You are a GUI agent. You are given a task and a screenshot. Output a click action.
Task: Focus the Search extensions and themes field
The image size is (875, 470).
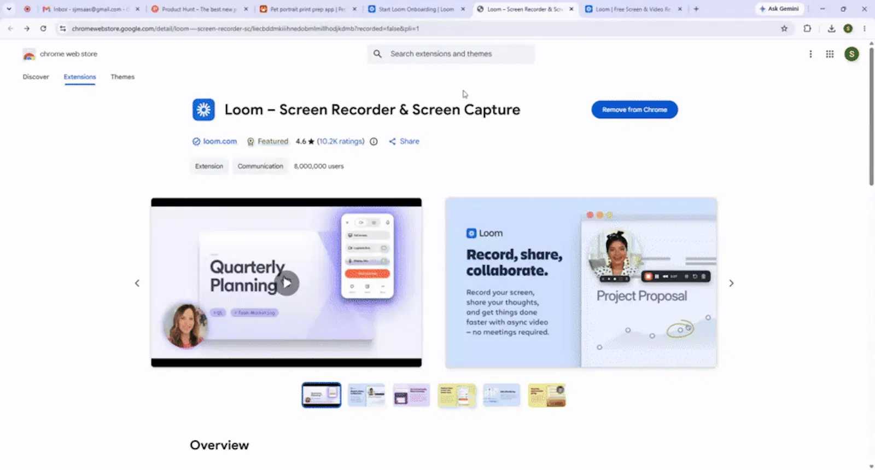coord(451,54)
